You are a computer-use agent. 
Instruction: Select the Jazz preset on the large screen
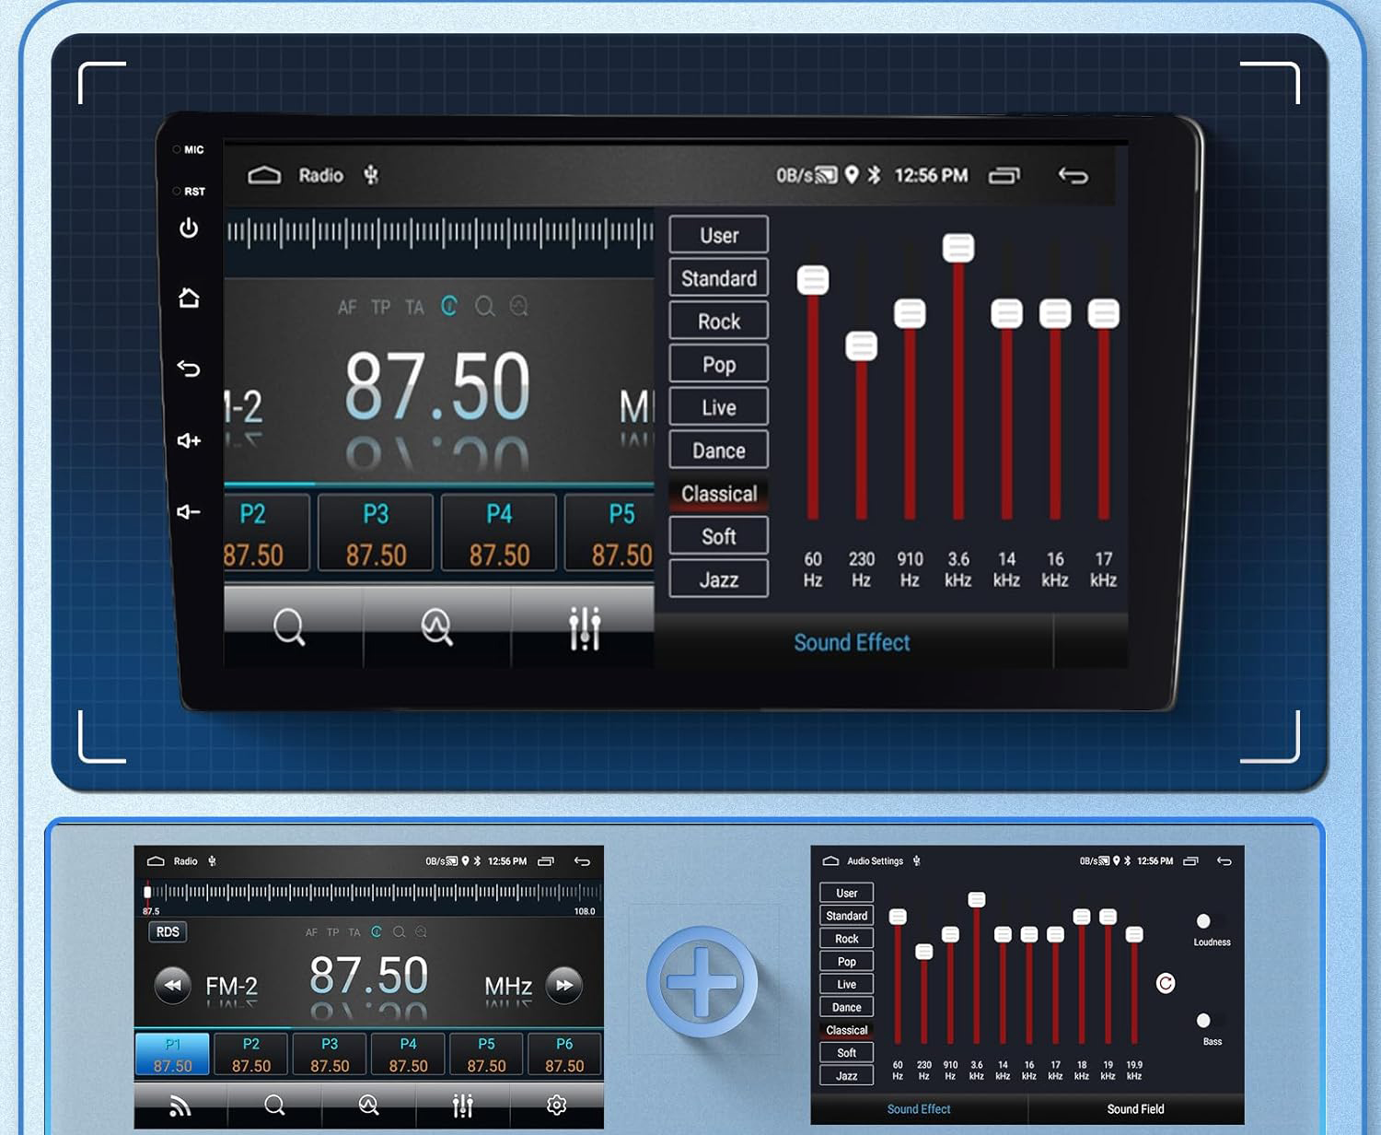click(x=718, y=579)
